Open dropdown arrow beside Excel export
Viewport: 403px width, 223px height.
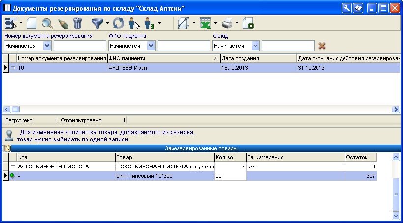(x=215, y=23)
